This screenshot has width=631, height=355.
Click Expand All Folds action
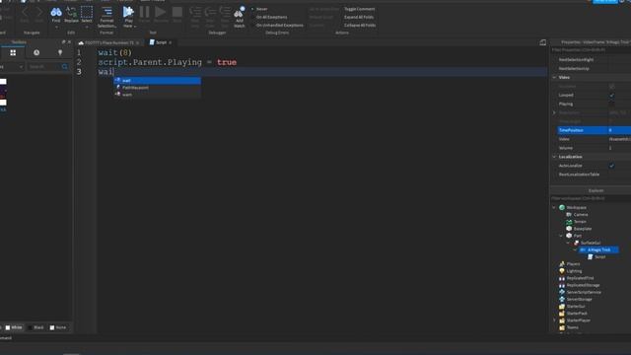(x=359, y=17)
